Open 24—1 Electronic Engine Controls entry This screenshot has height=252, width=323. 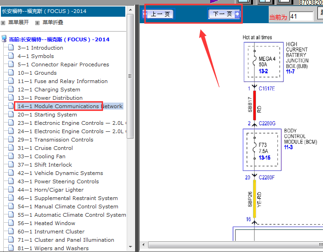[71, 131]
